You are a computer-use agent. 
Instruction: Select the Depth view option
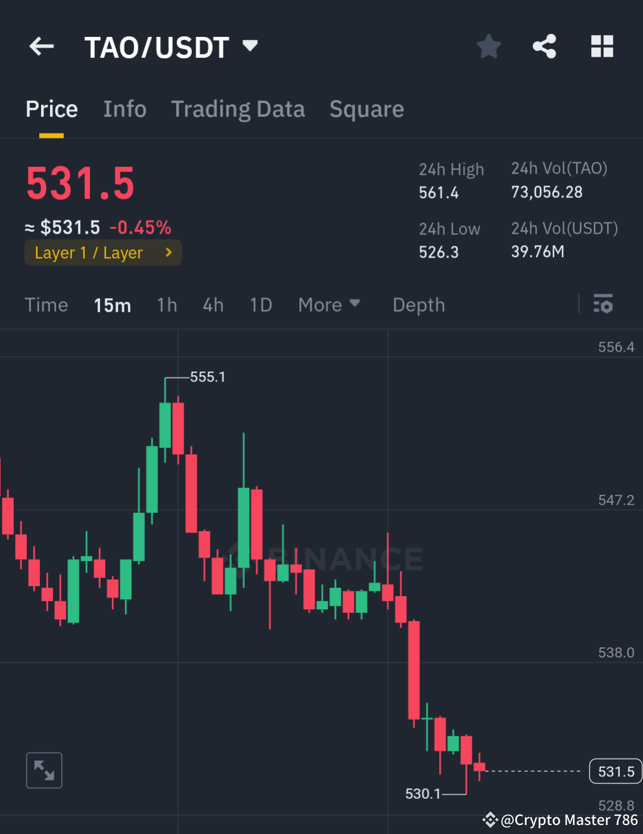(x=418, y=305)
